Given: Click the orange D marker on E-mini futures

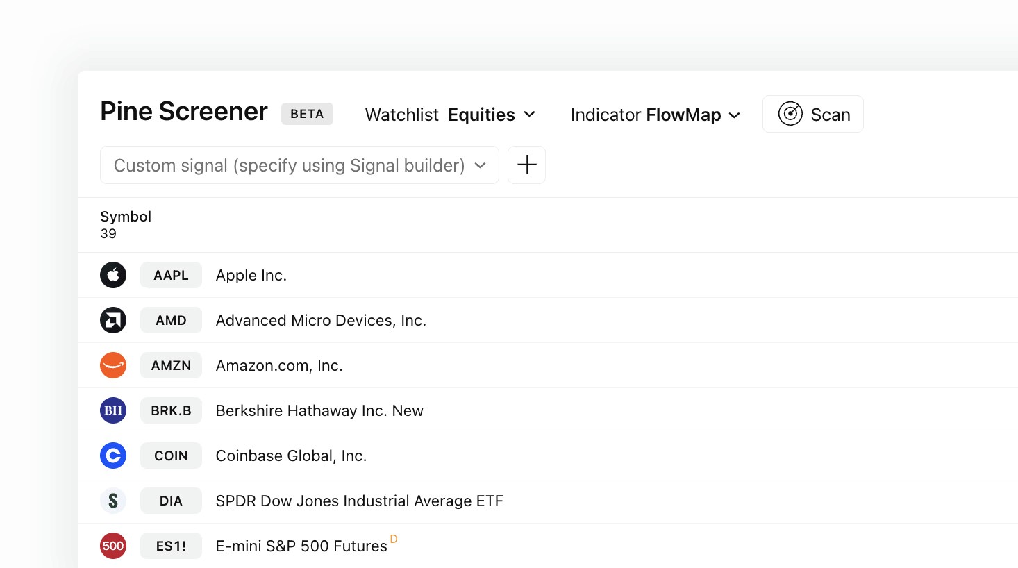Looking at the screenshot, I should (394, 539).
